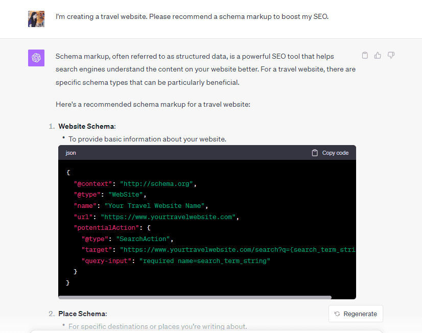
Task: Click the clipboard icon inside Copy code
Action: coord(315,153)
